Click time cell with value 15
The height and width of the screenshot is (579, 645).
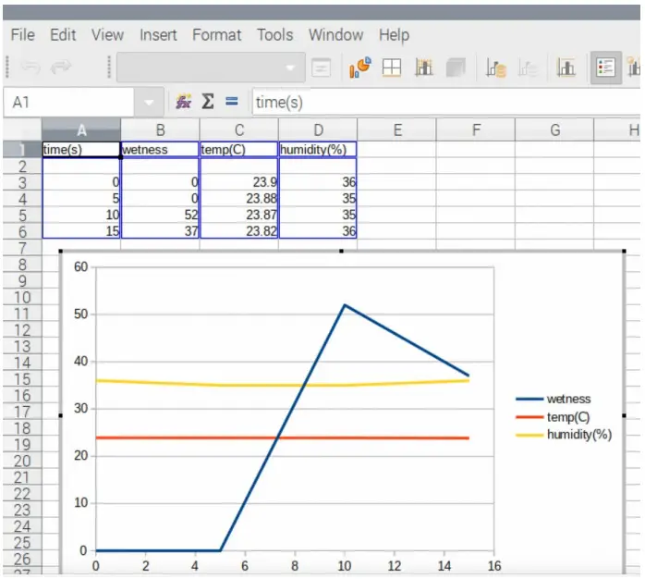tap(81, 231)
